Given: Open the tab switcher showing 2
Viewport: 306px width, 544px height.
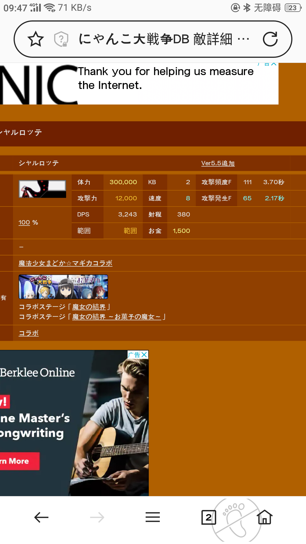Looking at the screenshot, I should pyautogui.click(x=209, y=517).
